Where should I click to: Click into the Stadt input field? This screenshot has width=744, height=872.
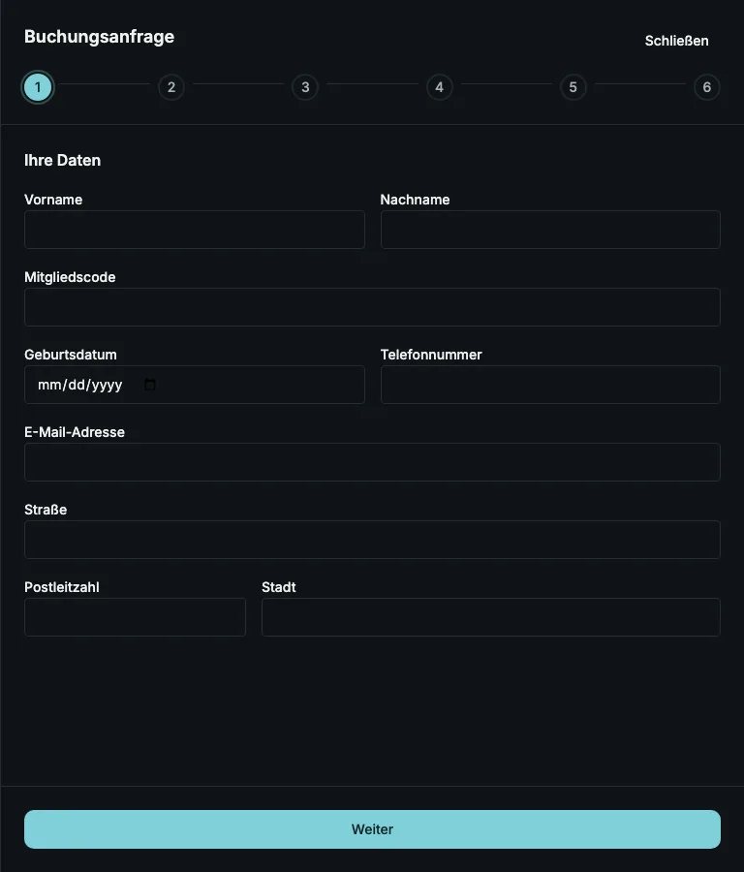(x=491, y=617)
